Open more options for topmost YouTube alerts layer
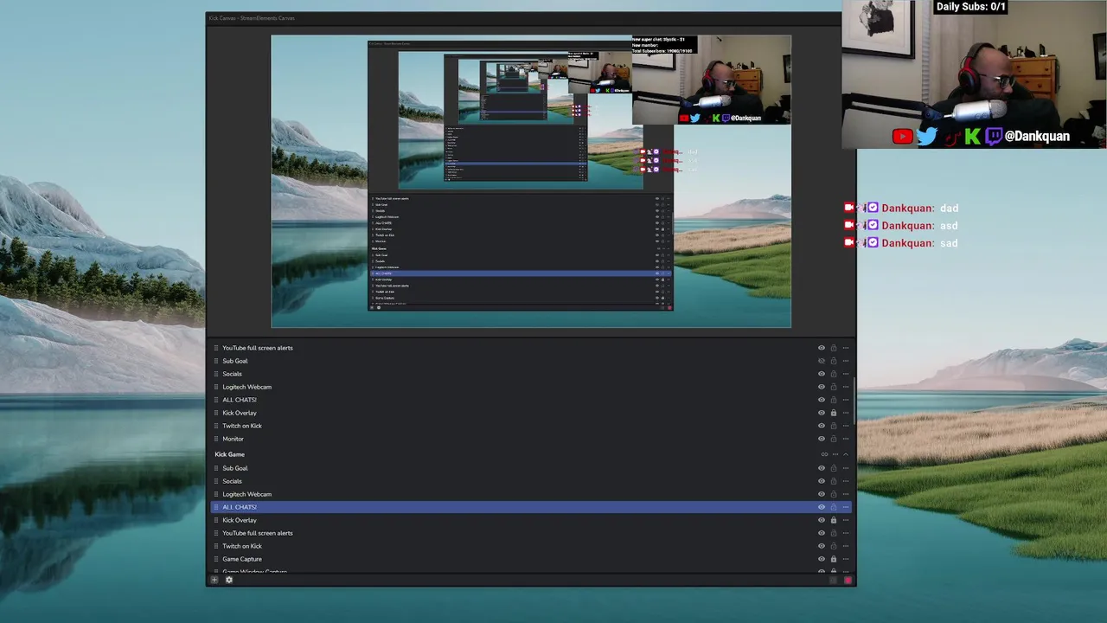Screen dimensions: 1107x623 (846, 348)
